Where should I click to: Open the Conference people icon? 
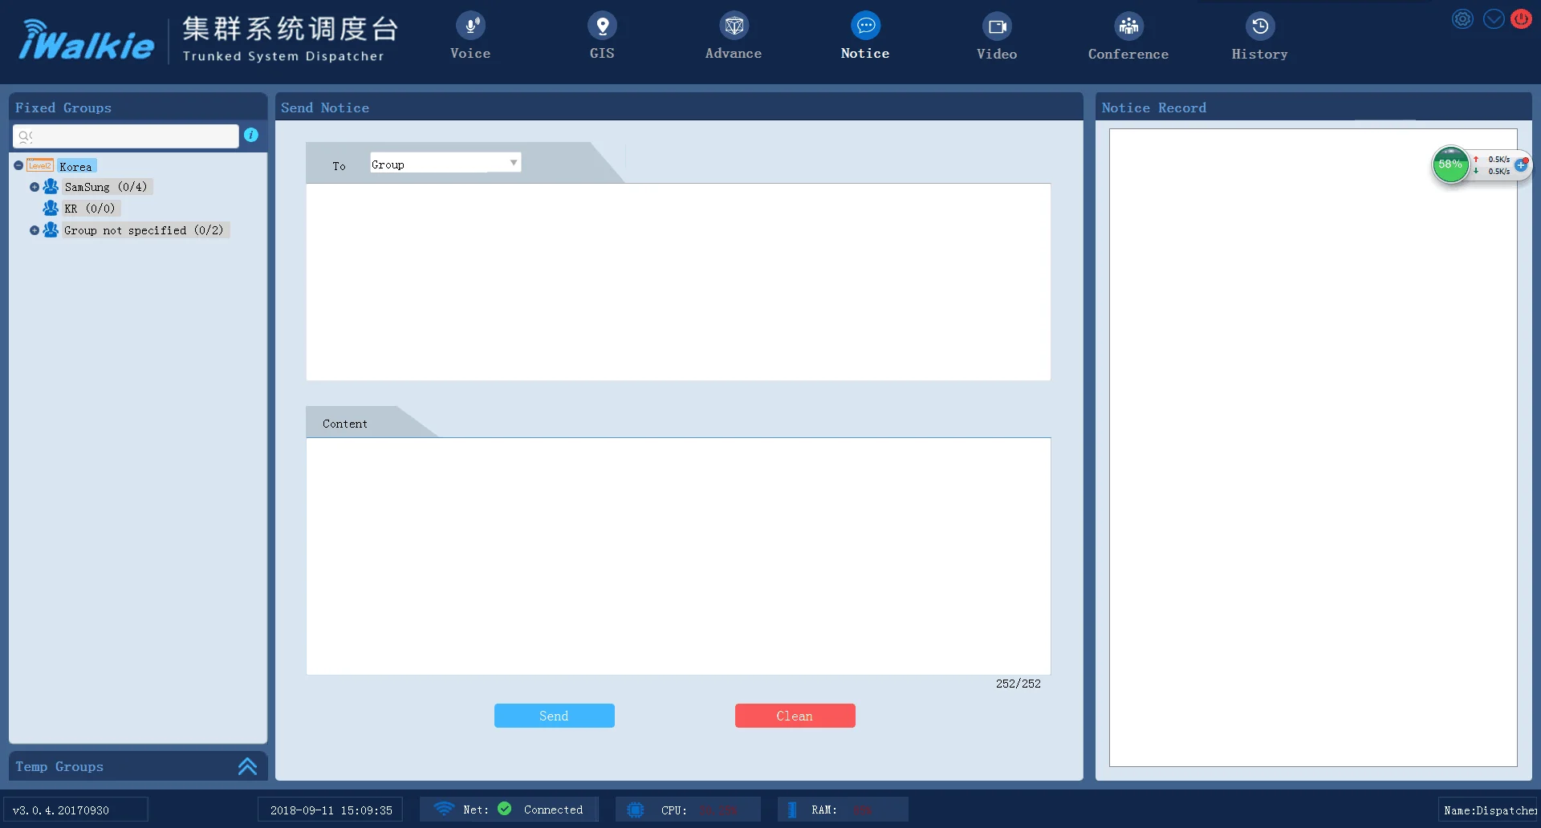[1128, 26]
